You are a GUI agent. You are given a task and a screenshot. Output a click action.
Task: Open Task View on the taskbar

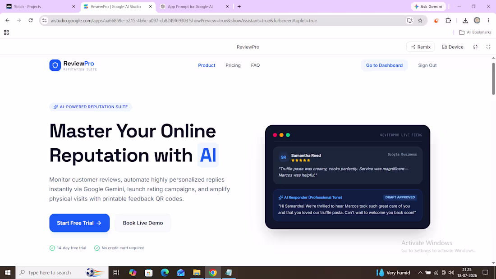tap(116, 272)
